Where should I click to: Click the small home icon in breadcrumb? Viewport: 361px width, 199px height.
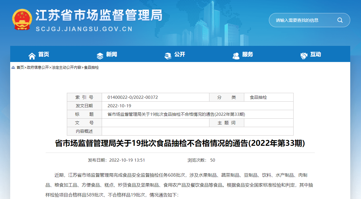13,68
